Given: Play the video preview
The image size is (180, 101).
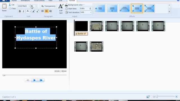Looking at the screenshot, I should (x=34, y=80).
